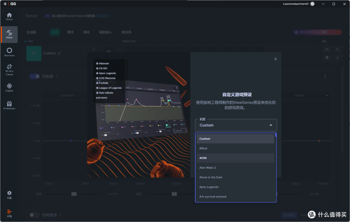Click the music note test icon
The width and height of the screenshot is (350, 222).
337,57
